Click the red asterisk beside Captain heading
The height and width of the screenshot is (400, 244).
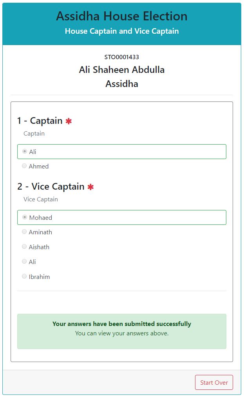(69, 121)
